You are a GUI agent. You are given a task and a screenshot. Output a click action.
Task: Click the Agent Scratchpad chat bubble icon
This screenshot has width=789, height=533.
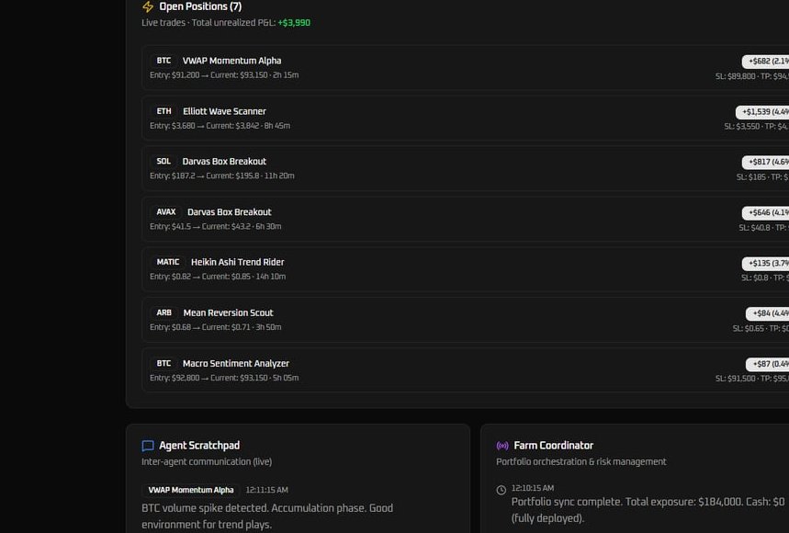pos(148,446)
